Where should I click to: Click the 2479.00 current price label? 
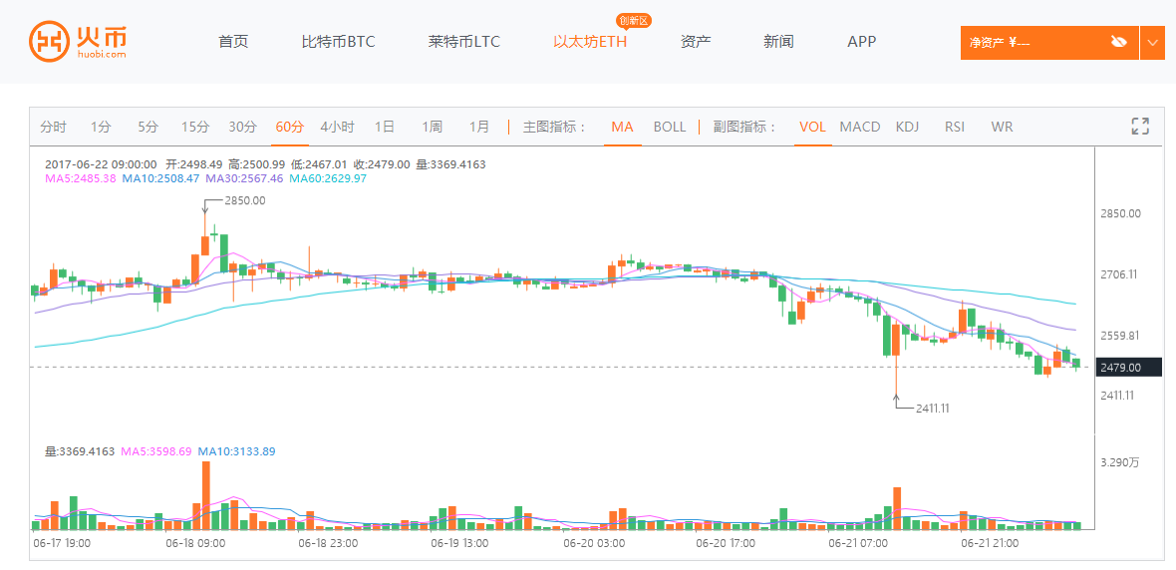click(x=1129, y=368)
